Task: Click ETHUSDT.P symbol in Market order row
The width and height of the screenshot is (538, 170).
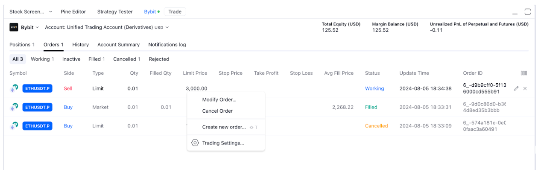Action: click(x=37, y=107)
